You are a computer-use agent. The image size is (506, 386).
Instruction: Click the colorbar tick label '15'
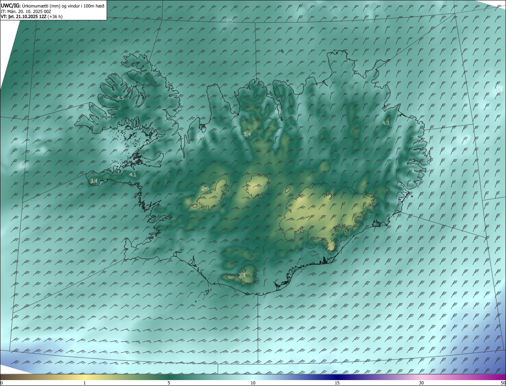pos(337,383)
